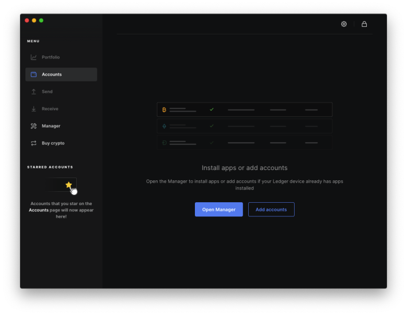The height and width of the screenshot is (315, 407).
Task: Open the Portfolio menu item
Action: tap(61, 57)
